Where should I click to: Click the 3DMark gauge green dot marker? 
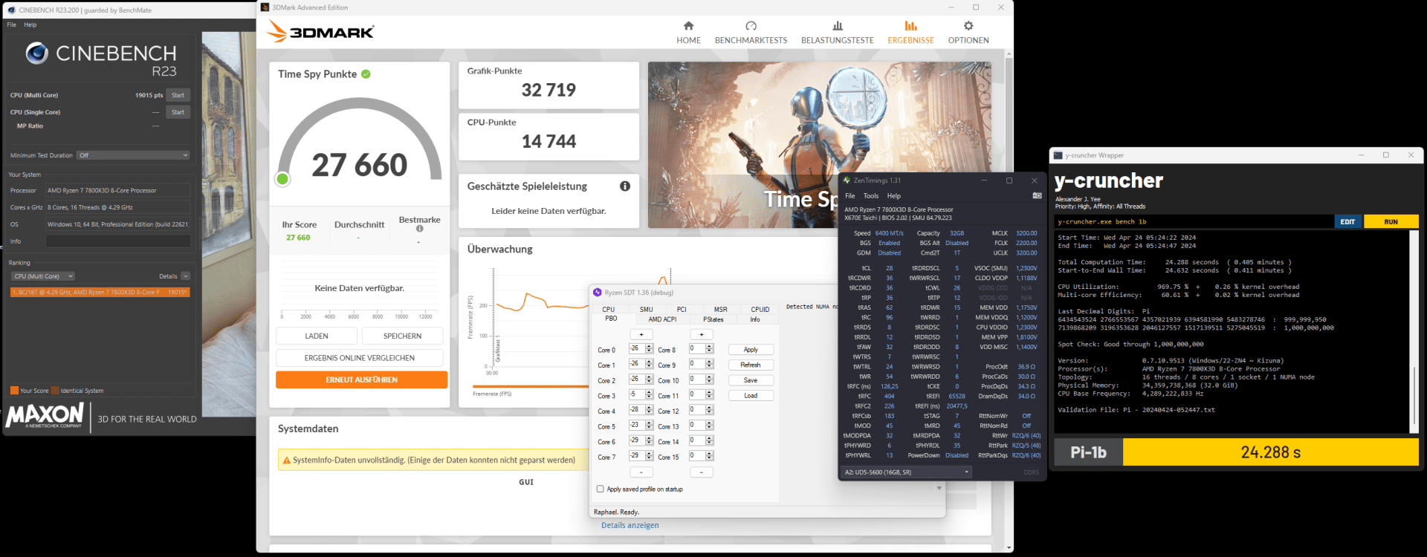(x=282, y=179)
